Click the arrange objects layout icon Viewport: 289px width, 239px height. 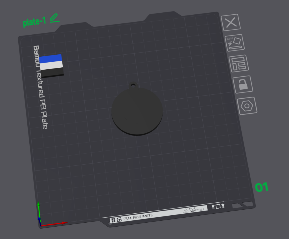(x=239, y=63)
